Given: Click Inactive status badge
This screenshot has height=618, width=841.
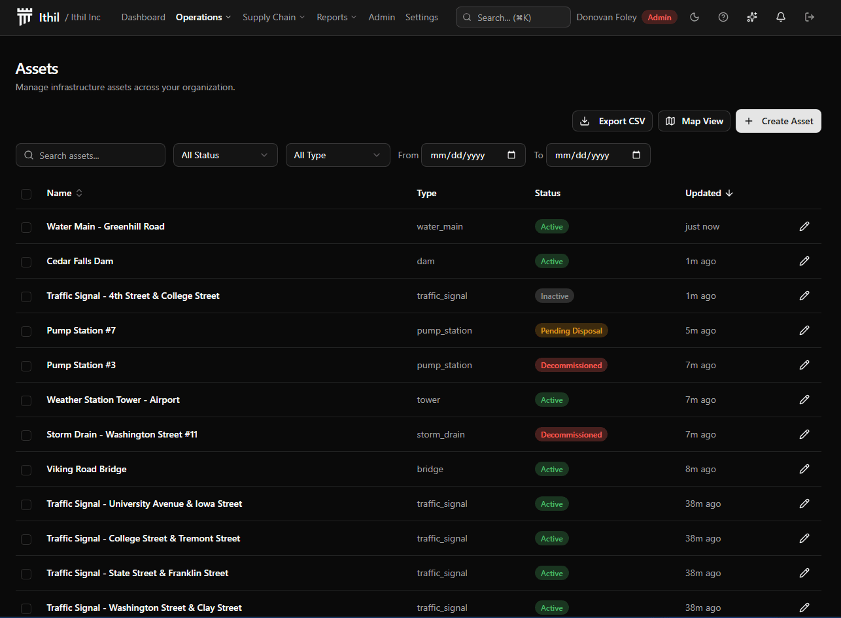Looking at the screenshot, I should click(555, 296).
